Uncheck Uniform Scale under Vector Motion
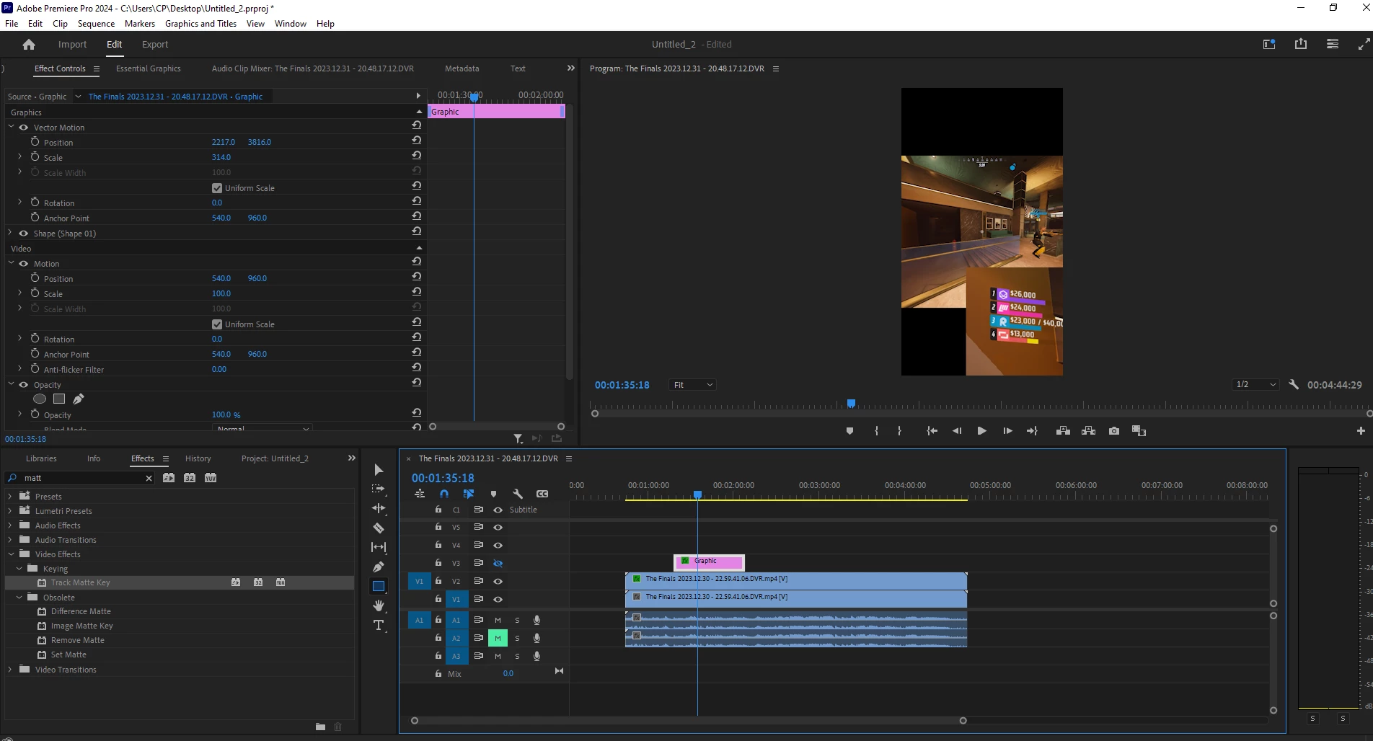The width and height of the screenshot is (1373, 741). 217,188
